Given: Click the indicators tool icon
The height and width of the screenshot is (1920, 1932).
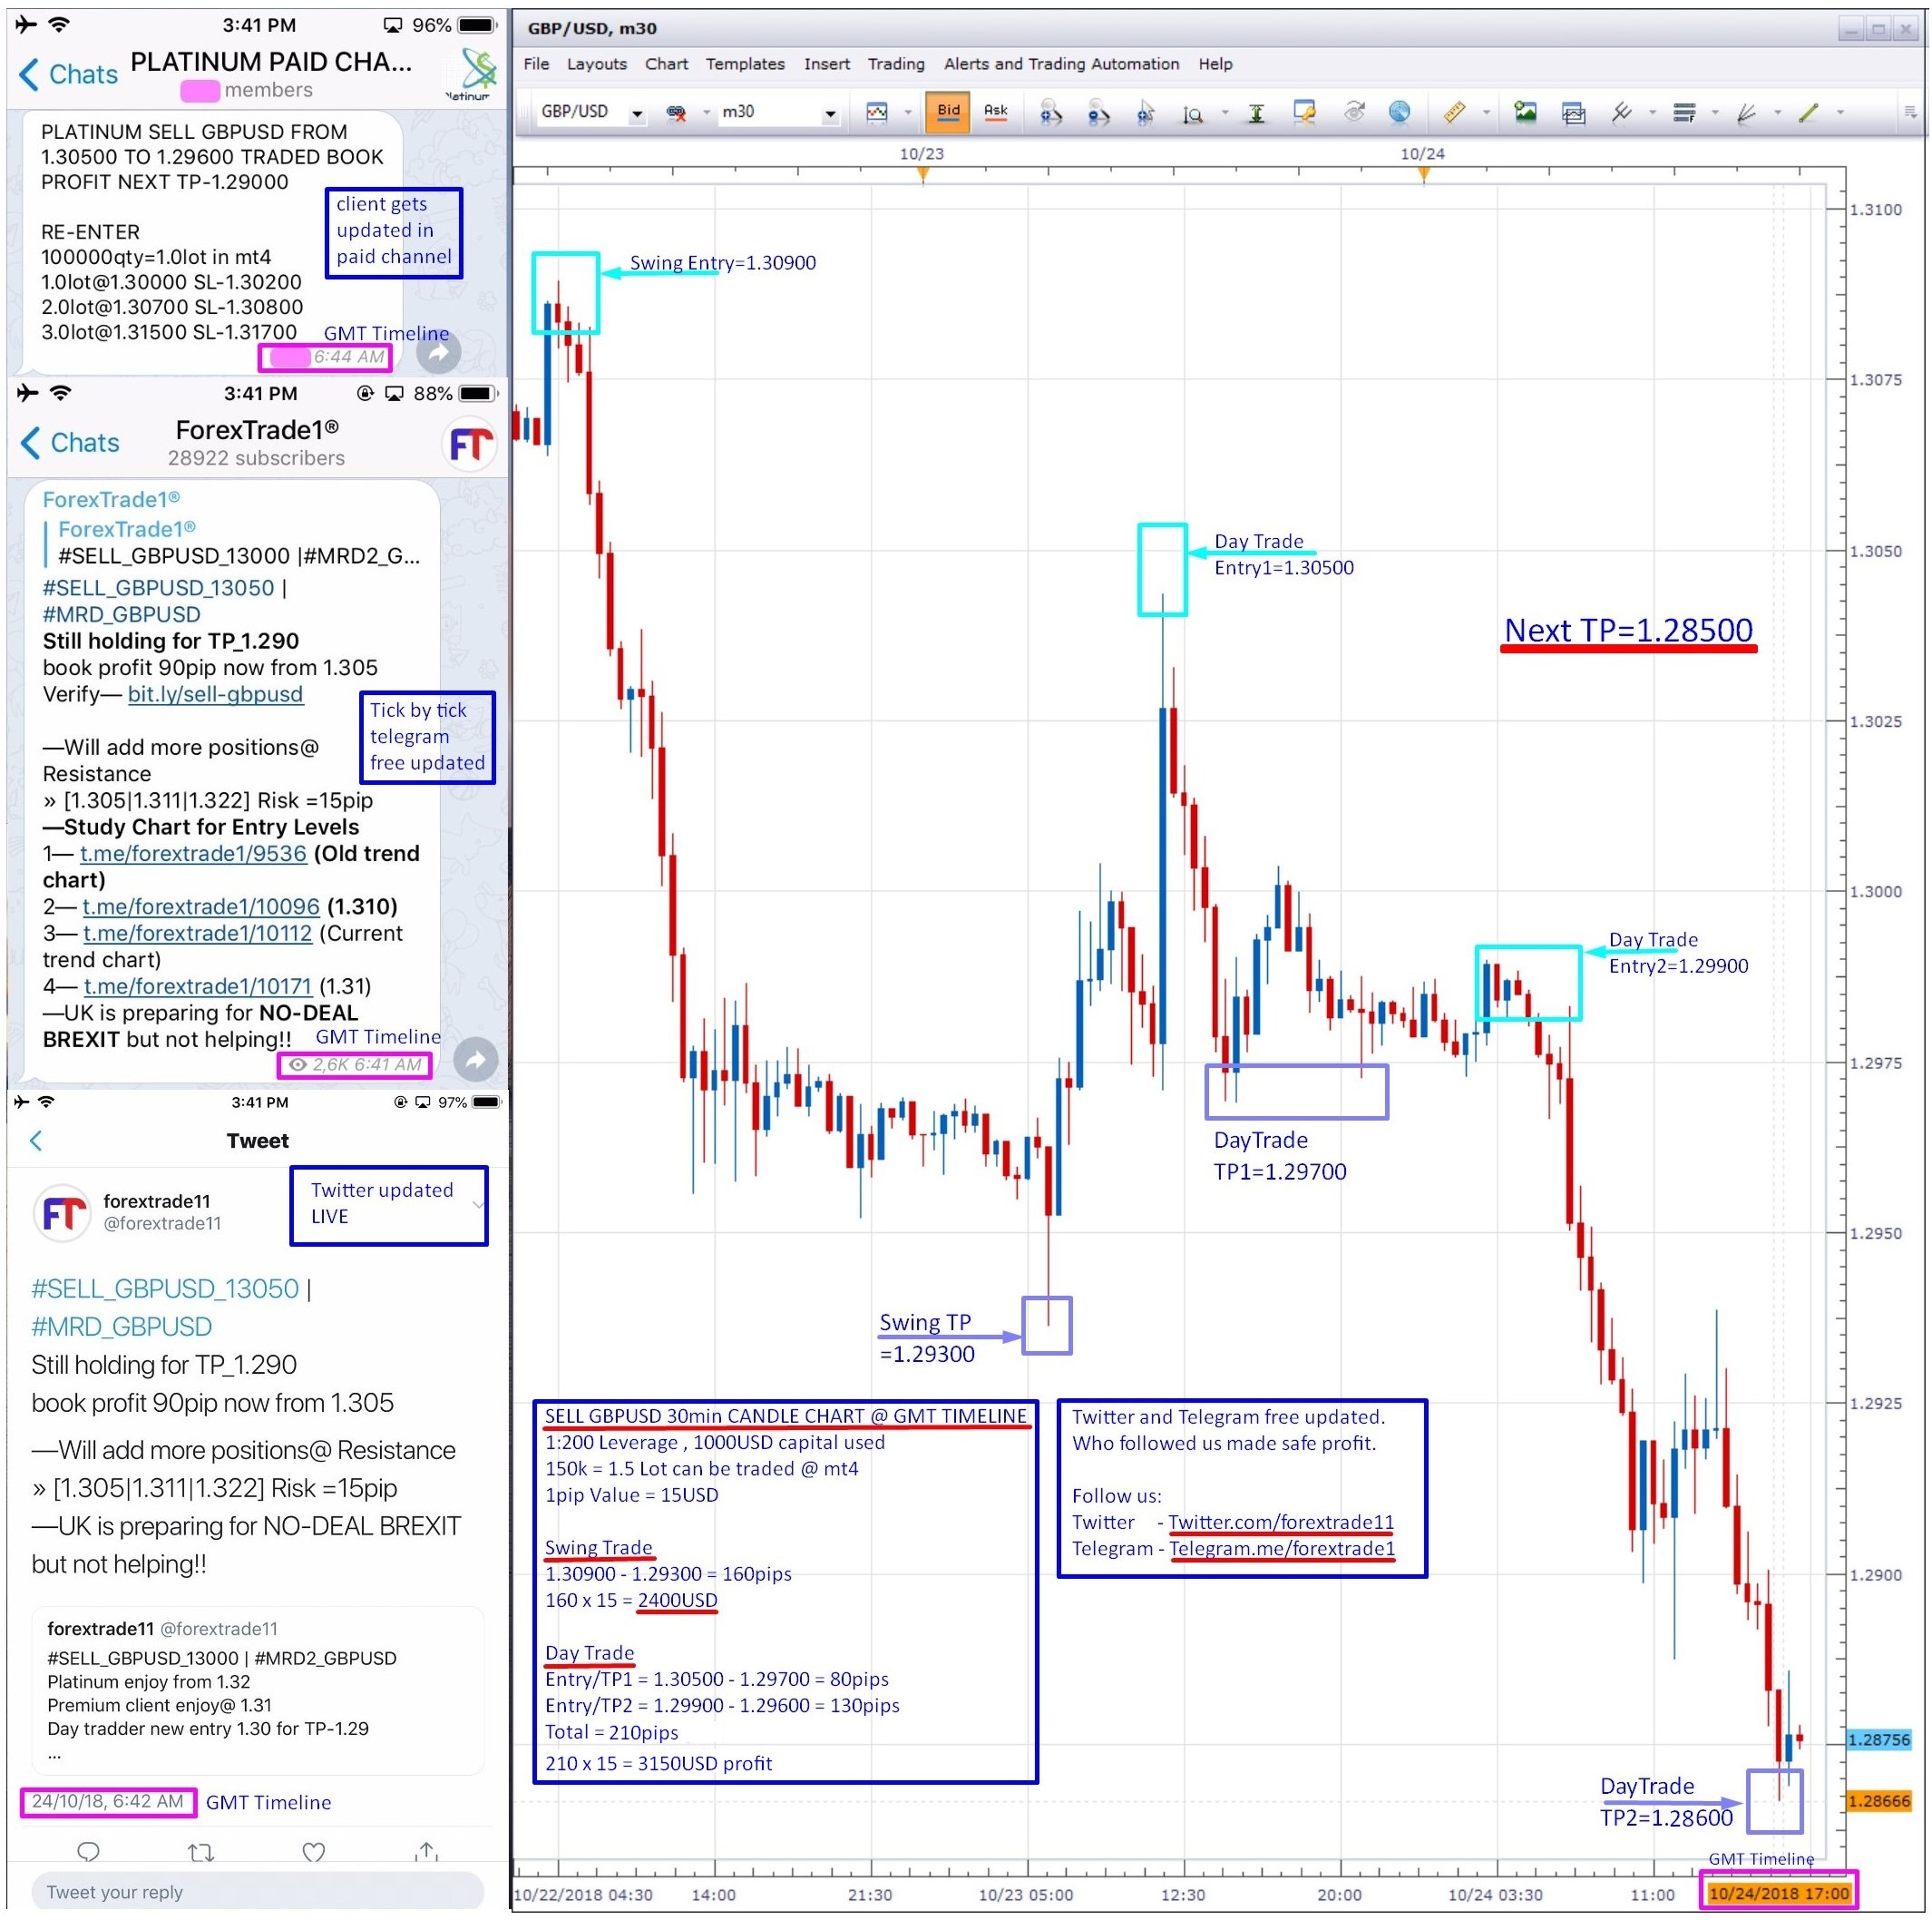Looking at the screenshot, I should (x=1621, y=112).
